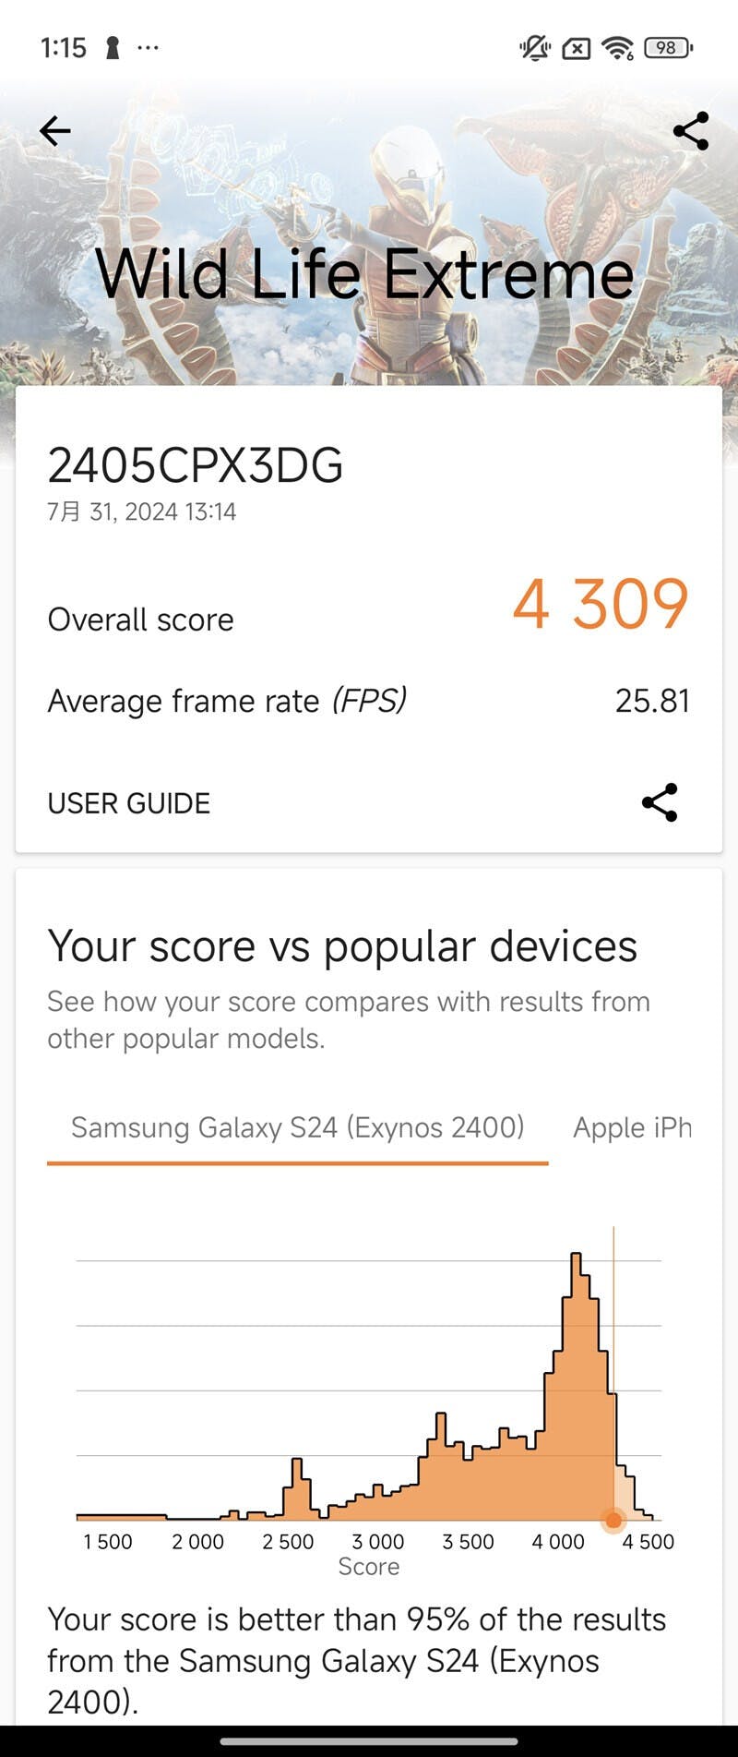Tap the battery indicator showing 98
This screenshot has height=1757, width=738.
pos(668,48)
